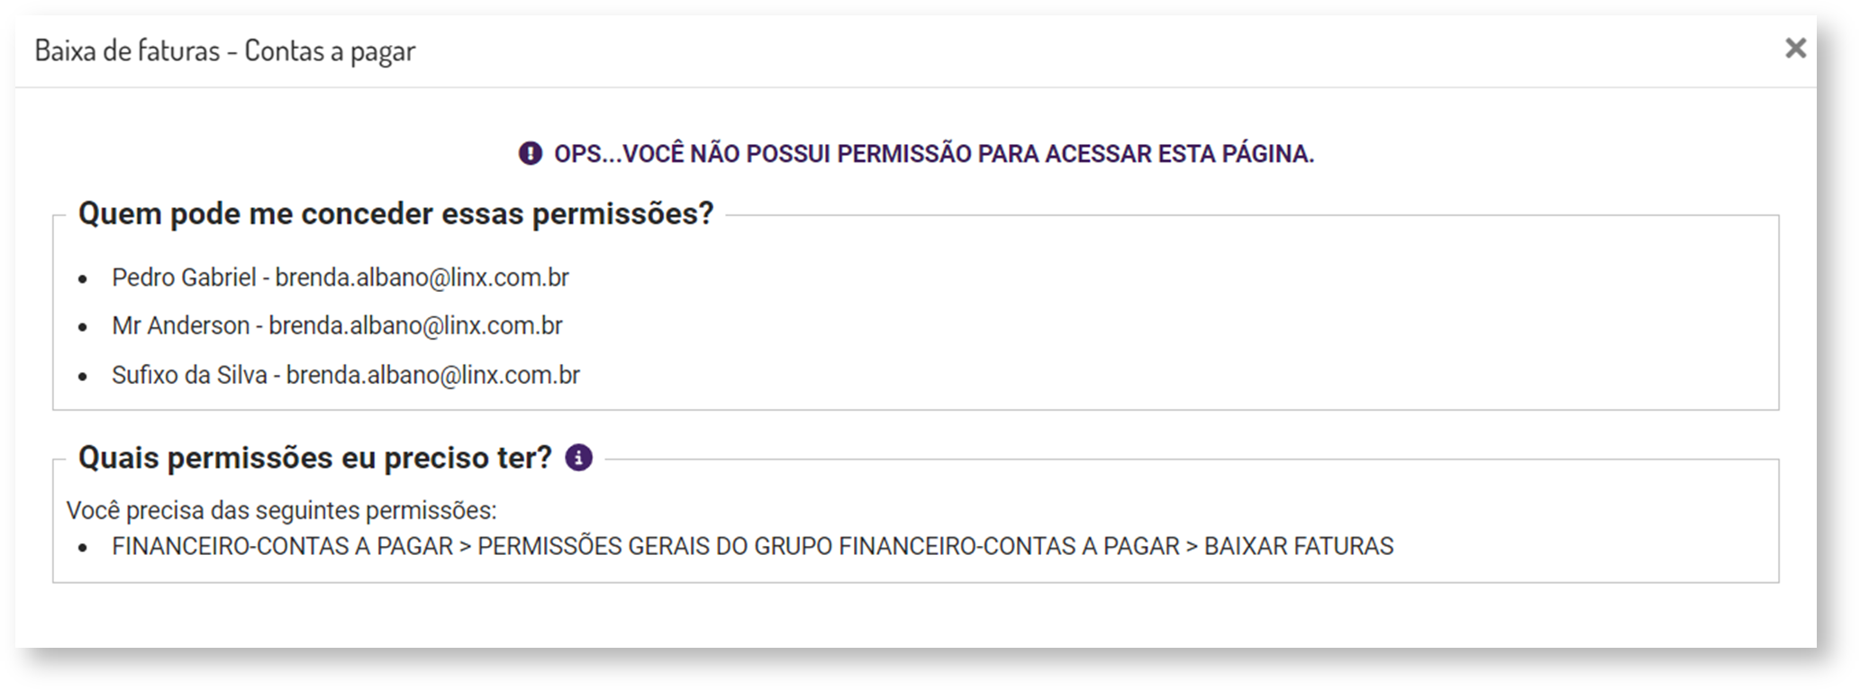Click the text "Você precisa das seguintes permissões:"

pos(281,511)
